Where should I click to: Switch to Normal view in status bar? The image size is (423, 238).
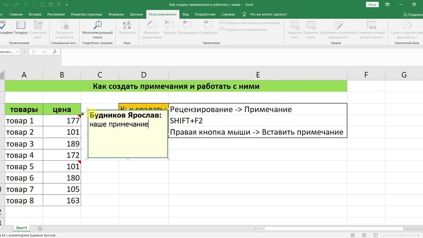pyautogui.click(x=352, y=235)
